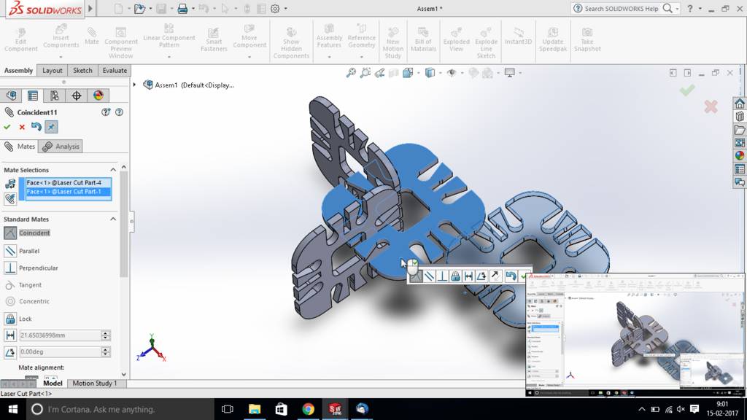Expand the SolidWorks main menu arrow
Screen dimensions: 747x420
(x=90, y=9)
